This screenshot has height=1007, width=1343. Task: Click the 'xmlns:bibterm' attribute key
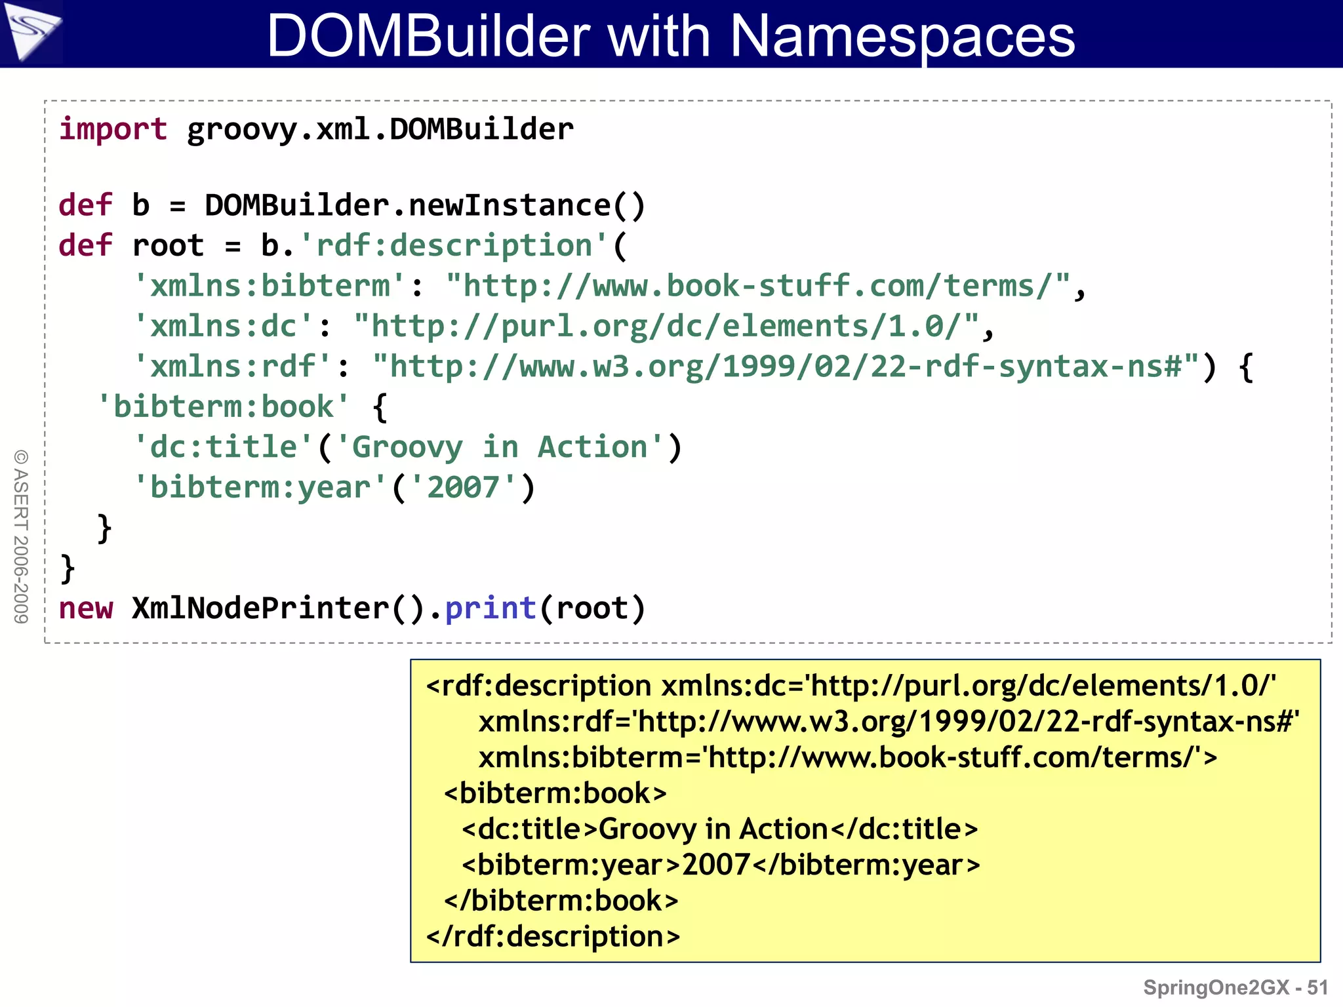tap(270, 286)
